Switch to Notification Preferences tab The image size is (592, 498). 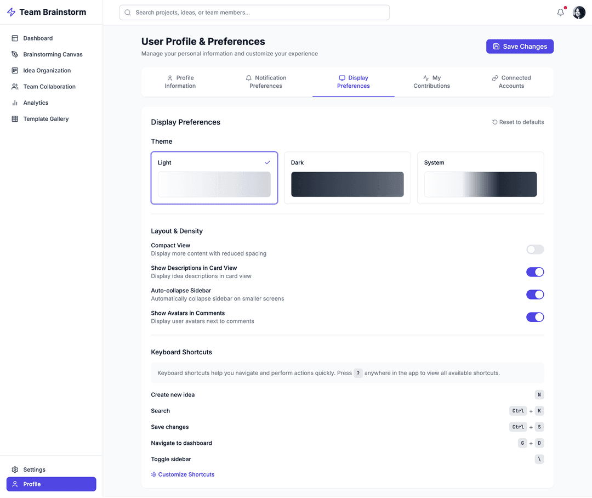tap(266, 82)
